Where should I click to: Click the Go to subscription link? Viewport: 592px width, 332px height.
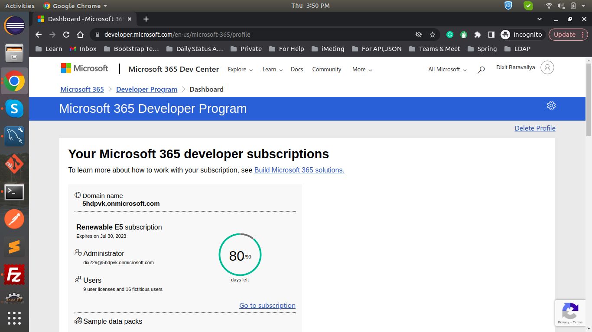(x=267, y=305)
